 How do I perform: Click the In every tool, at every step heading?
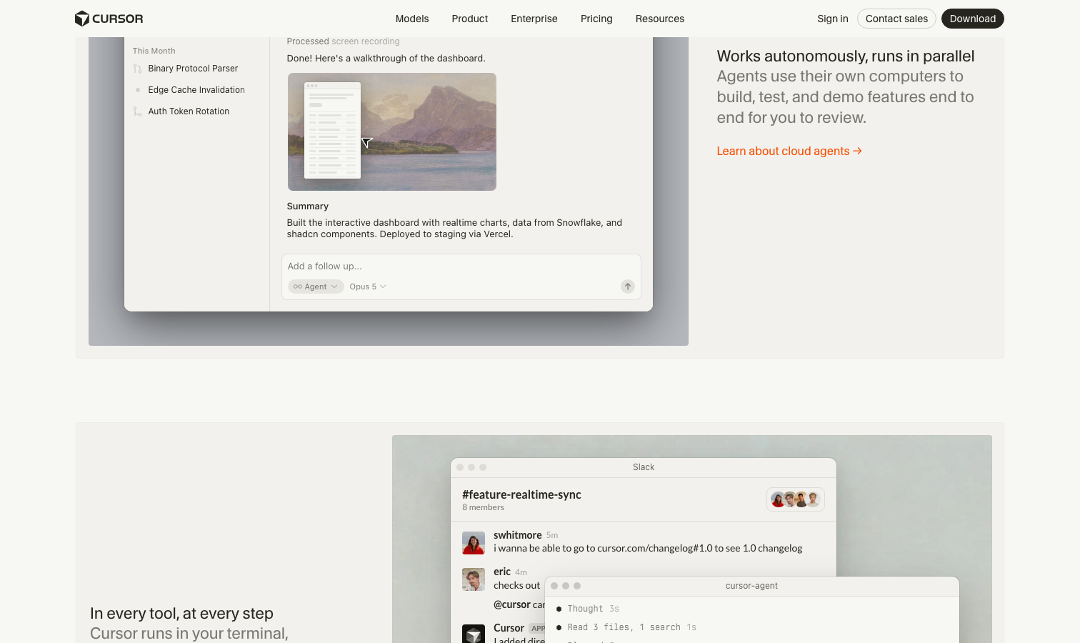click(181, 614)
